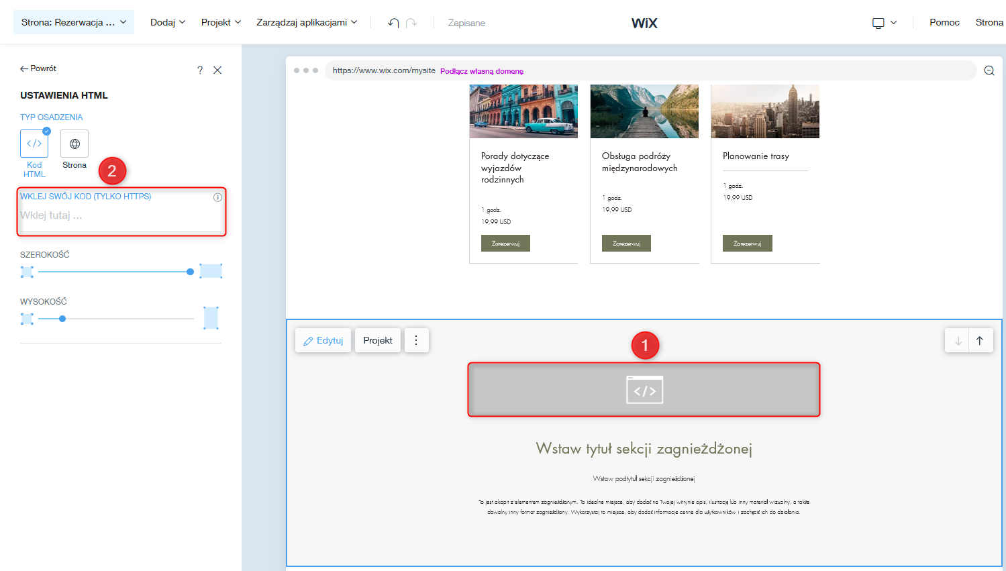
Task: Click the Wklej tutaj code input field
Action: coord(121,216)
